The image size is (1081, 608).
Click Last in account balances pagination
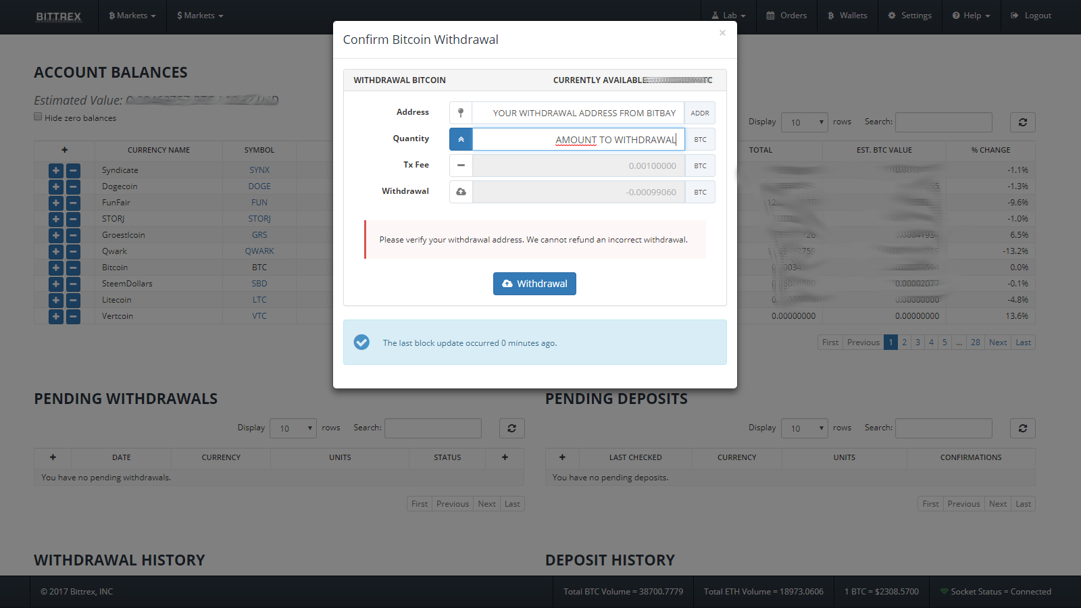(x=1024, y=343)
